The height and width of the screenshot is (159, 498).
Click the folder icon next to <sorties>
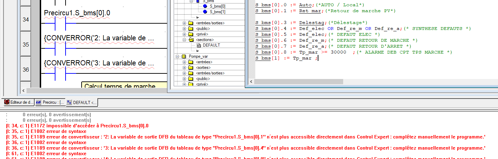coord(190,67)
